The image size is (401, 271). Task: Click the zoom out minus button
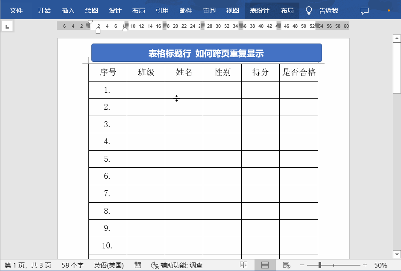pyautogui.click(x=302, y=265)
